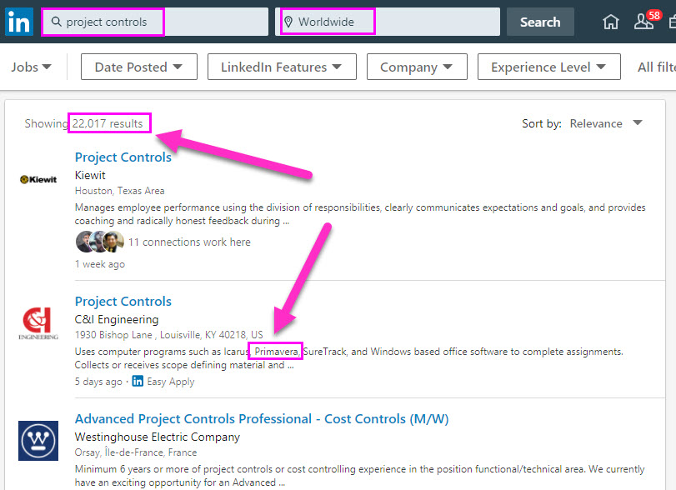Expand the Company filter

(x=417, y=67)
